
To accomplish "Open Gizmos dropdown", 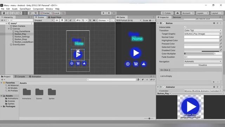I will pos(103,20).
